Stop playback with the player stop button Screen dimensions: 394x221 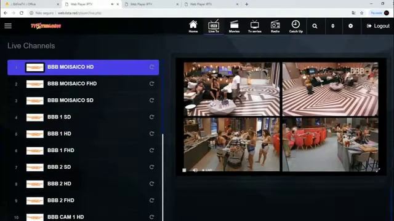[184, 170]
